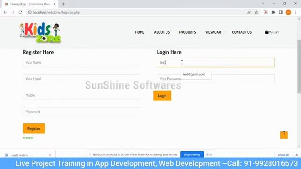This screenshot has width=301, height=169.
Task: Click the browser back arrow
Action: 5,12
